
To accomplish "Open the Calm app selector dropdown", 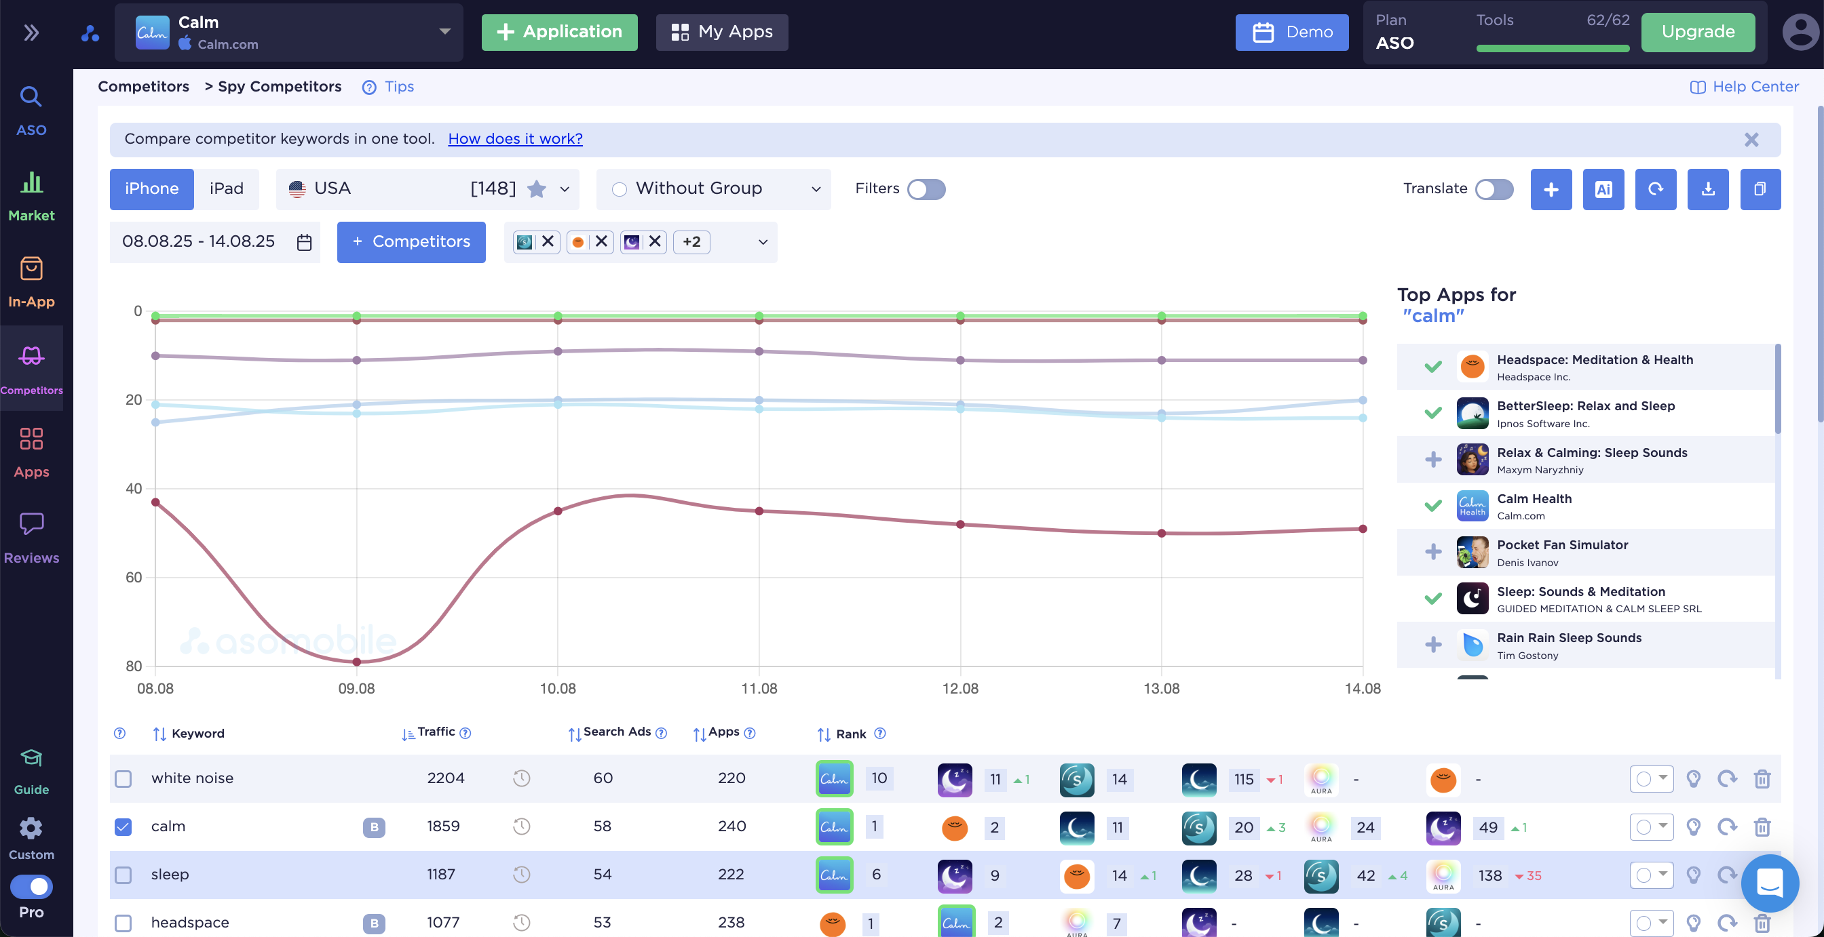I will [289, 33].
